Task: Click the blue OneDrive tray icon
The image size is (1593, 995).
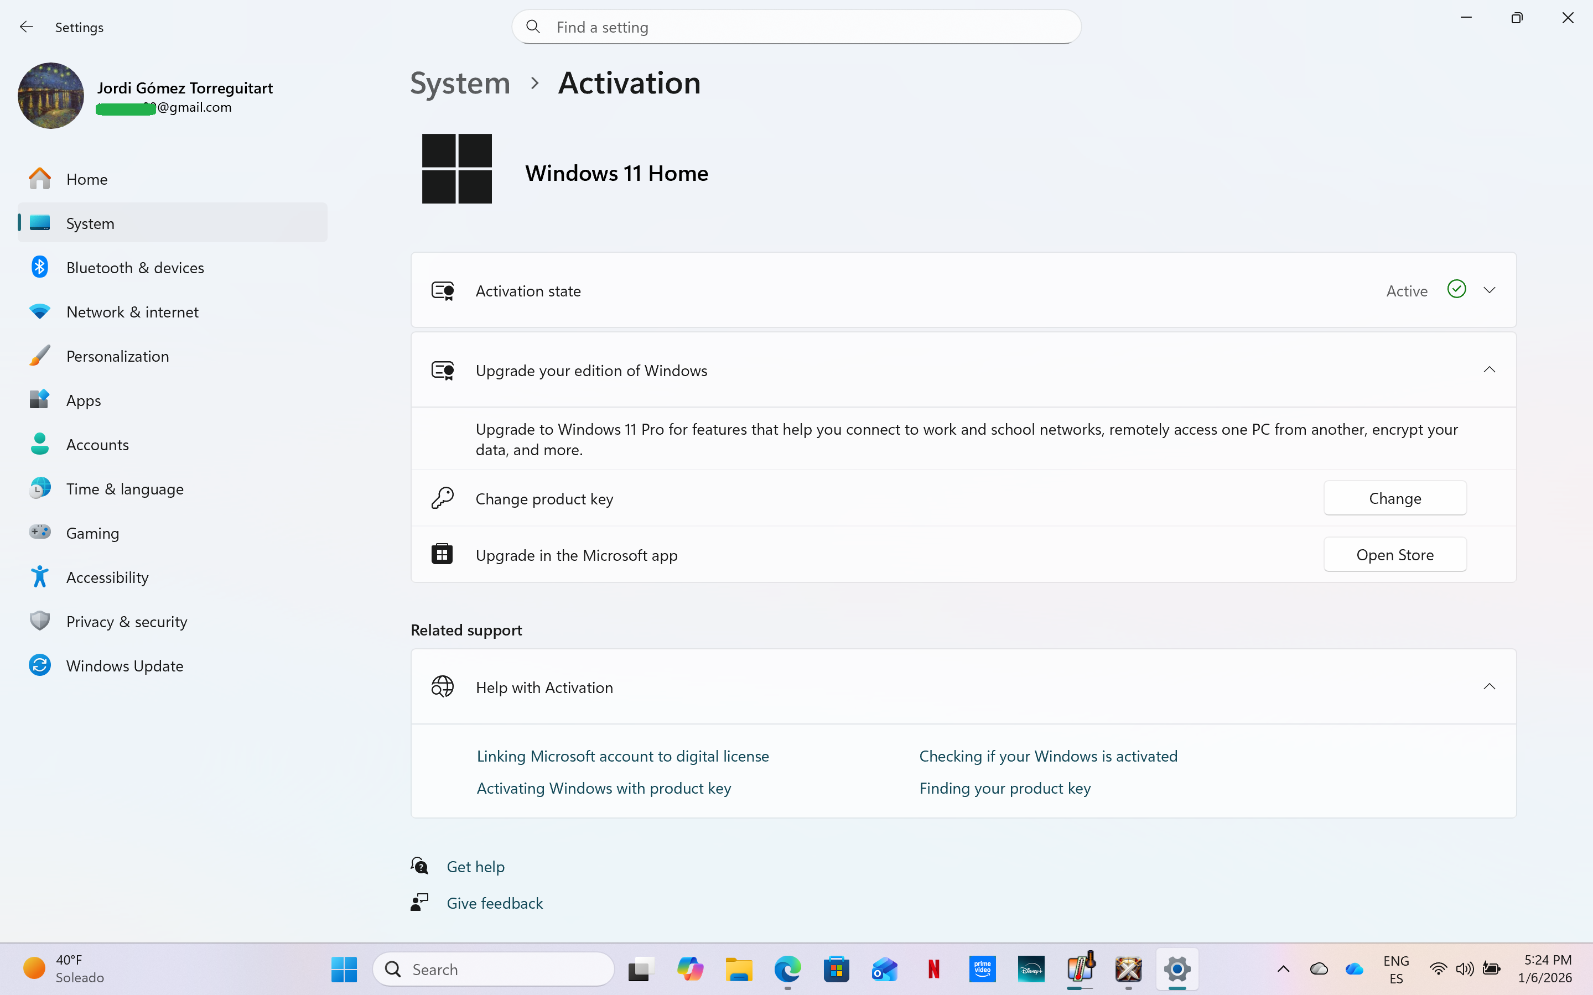Action: [1354, 968]
